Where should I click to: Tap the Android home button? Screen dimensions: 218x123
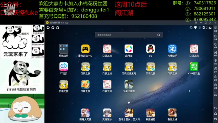[216, 113]
